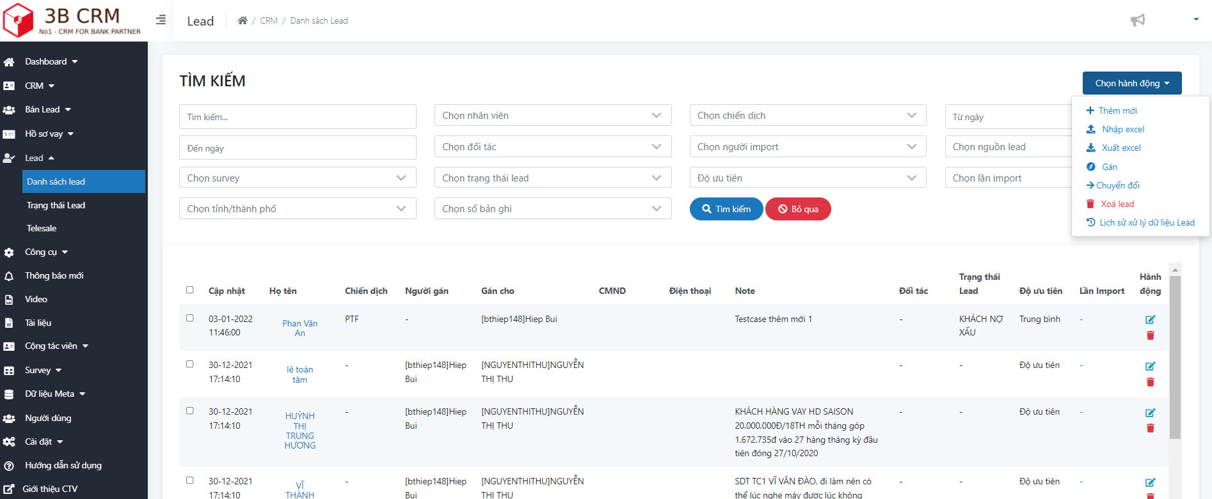1212x499 pixels.
Task: Toggle the select-all checkbox in table header
Action: click(x=190, y=290)
